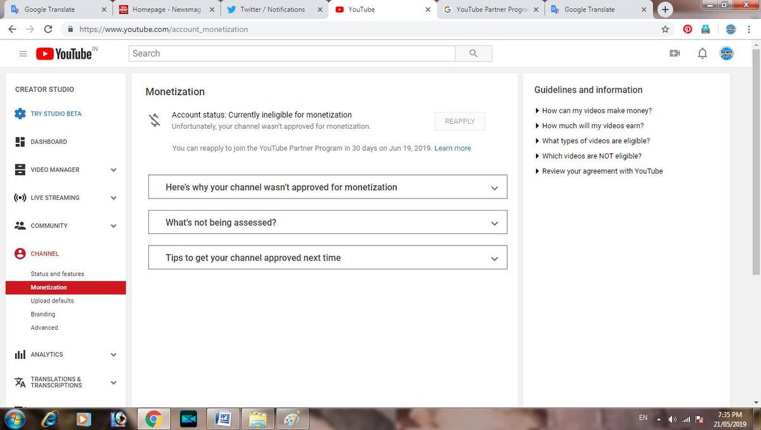The height and width of the screenshot is (430, 761).
Task: Open the YouTube hamburger guide menu
Action: (x=23, y=54)
